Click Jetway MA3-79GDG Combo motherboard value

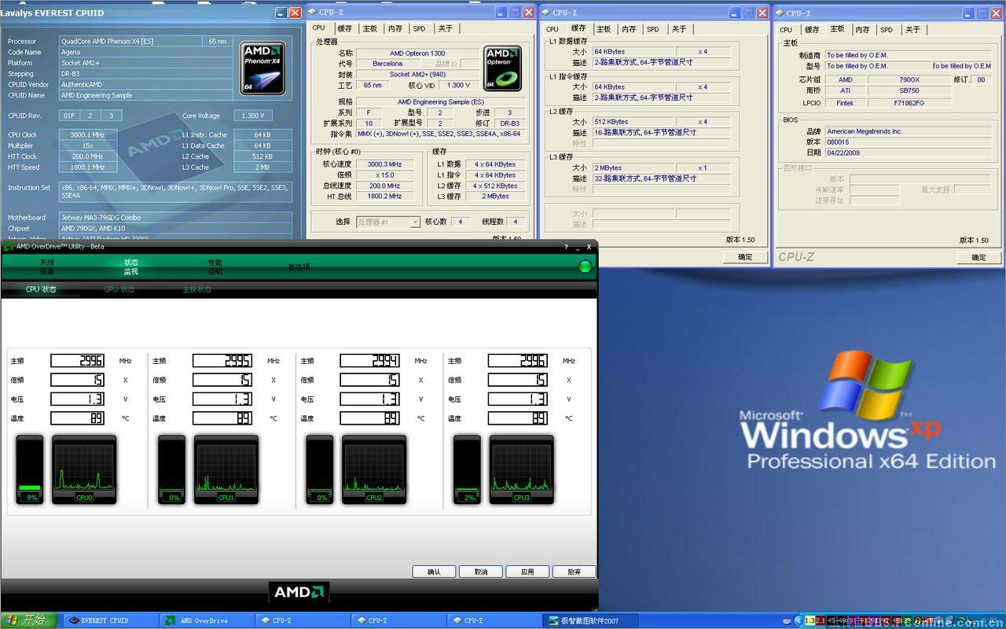[175, 217]
